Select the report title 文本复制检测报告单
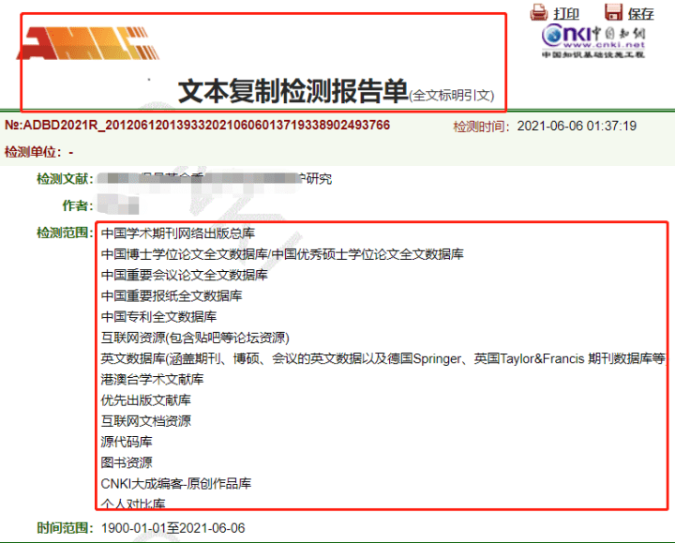 pyautogui.click(x=292, y=91)
